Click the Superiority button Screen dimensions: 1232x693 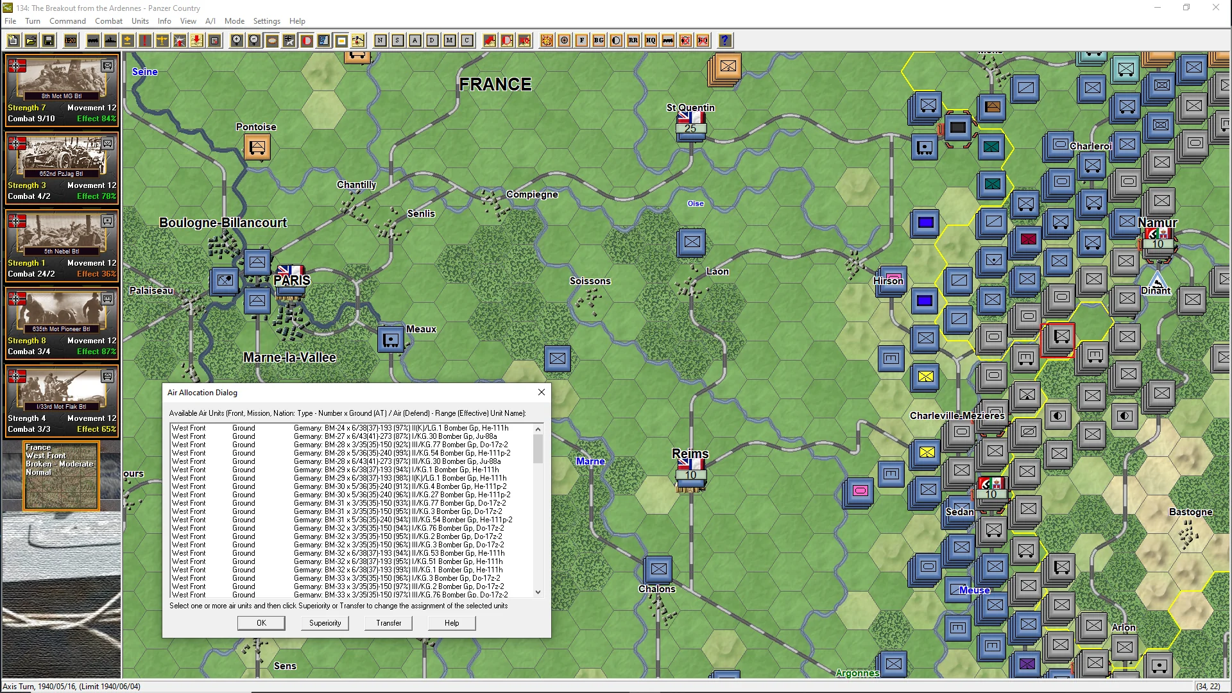tap(325, 623)
